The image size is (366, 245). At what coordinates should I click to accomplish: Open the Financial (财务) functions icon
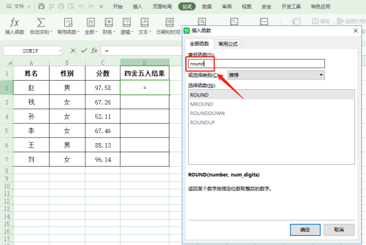pyautogui.click(x=109, y=23)
